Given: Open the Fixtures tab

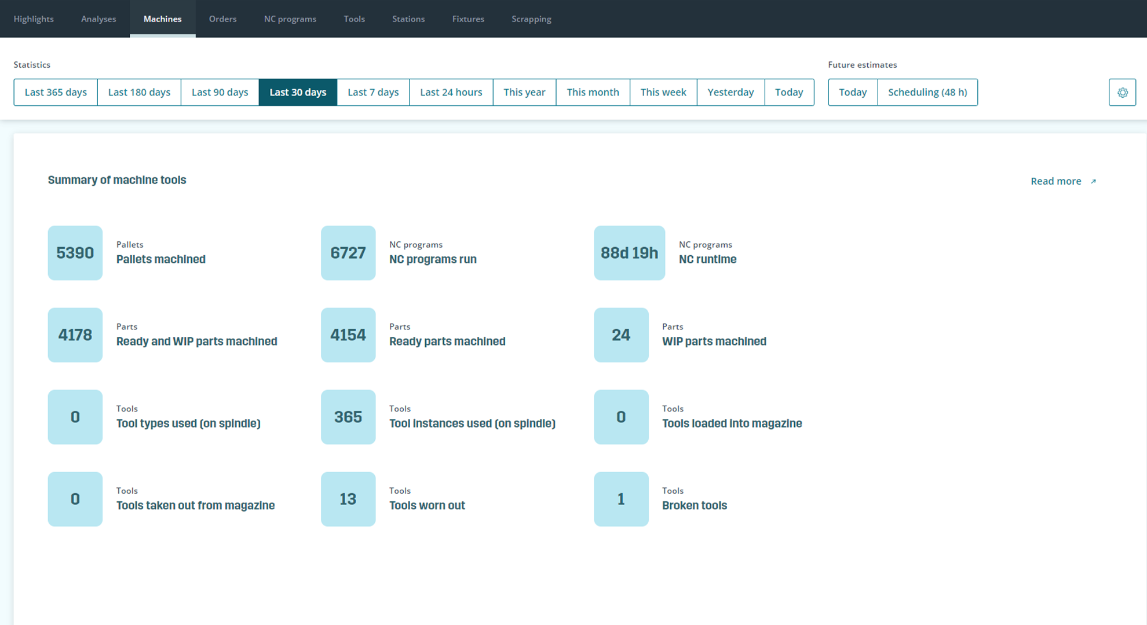Looking at the screenshot, I should click(x=468, y=19).
